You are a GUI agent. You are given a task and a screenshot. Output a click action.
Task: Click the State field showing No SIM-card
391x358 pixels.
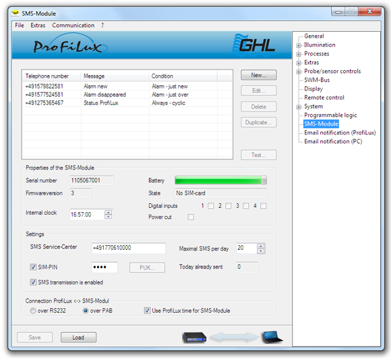click(220, 193)
